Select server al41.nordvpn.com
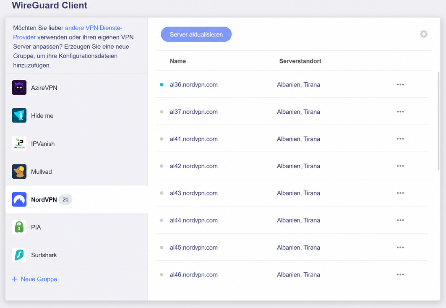 pyautogui.click(x=194, y=139)
